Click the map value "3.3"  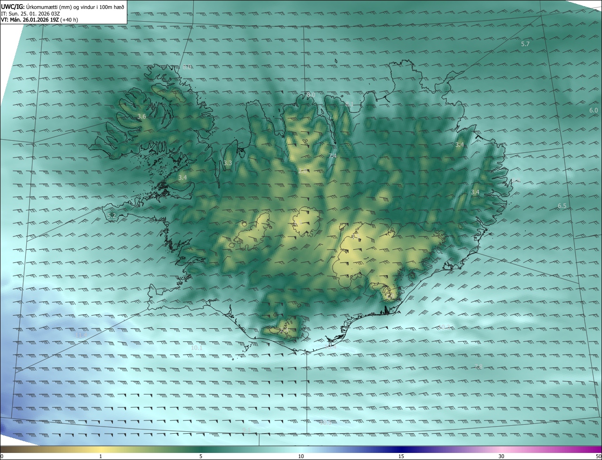point(228,163)
